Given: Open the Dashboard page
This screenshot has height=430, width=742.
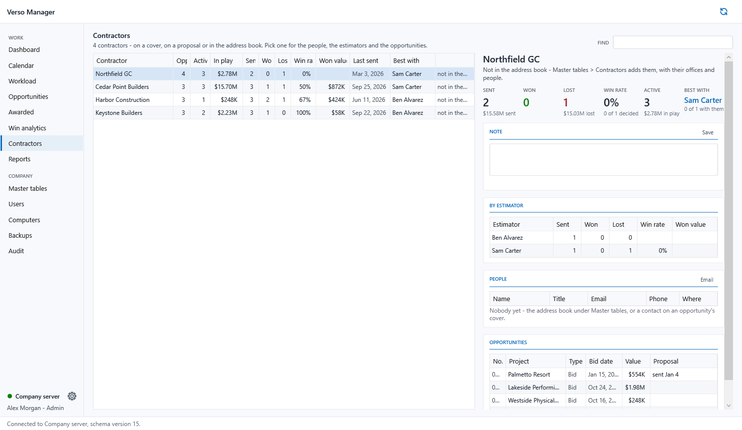Looking at the screenshot, I should click(42, 49).
